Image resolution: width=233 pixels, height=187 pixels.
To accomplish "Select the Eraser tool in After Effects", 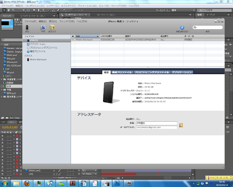I will point(58,10).
